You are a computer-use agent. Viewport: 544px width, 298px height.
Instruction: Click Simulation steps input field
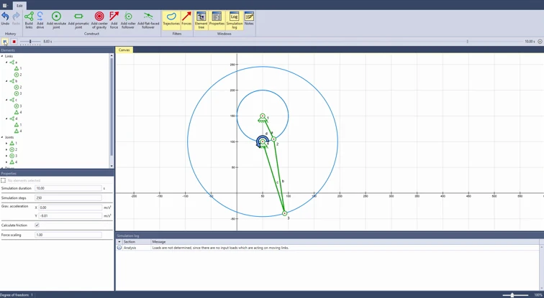coord(68,198)
